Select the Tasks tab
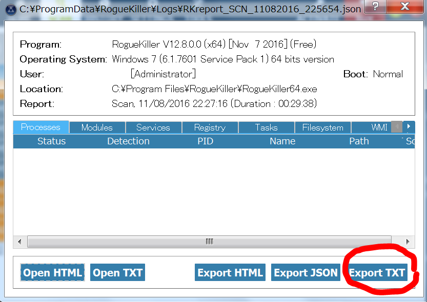The image size is (427, 302). pos(266,127)
